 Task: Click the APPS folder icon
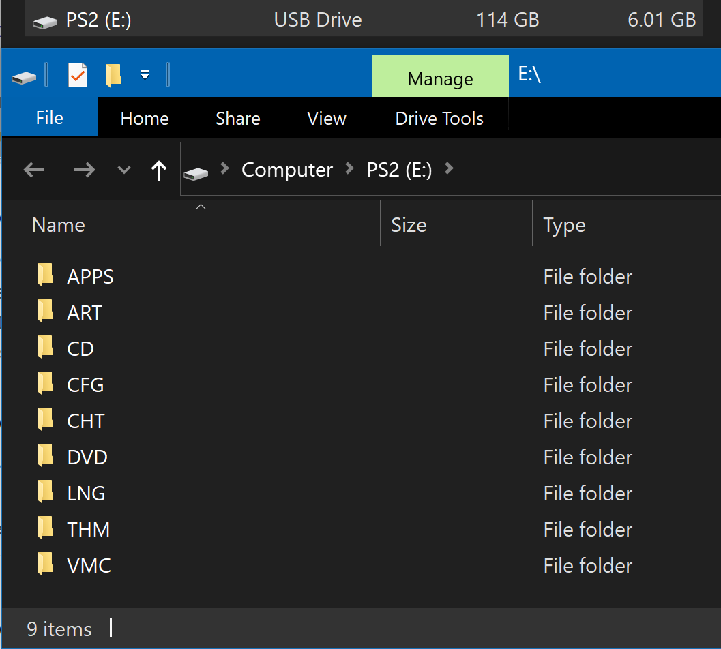click(x=45, y=275)
